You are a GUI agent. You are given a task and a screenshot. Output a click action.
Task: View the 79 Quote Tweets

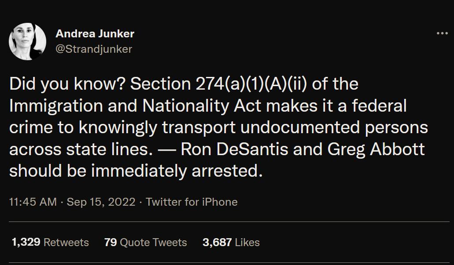point(110,242)
